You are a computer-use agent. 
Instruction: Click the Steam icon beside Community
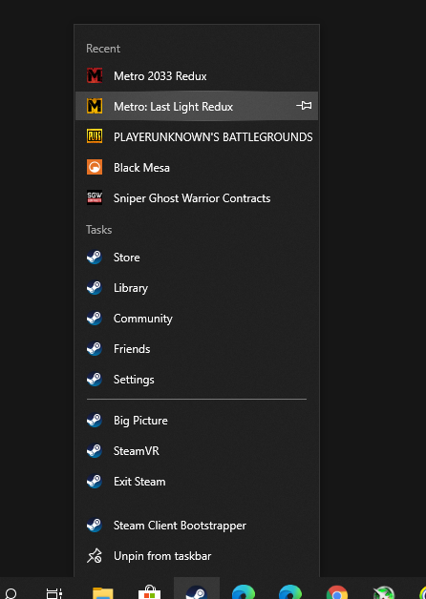tap(95, 319)
